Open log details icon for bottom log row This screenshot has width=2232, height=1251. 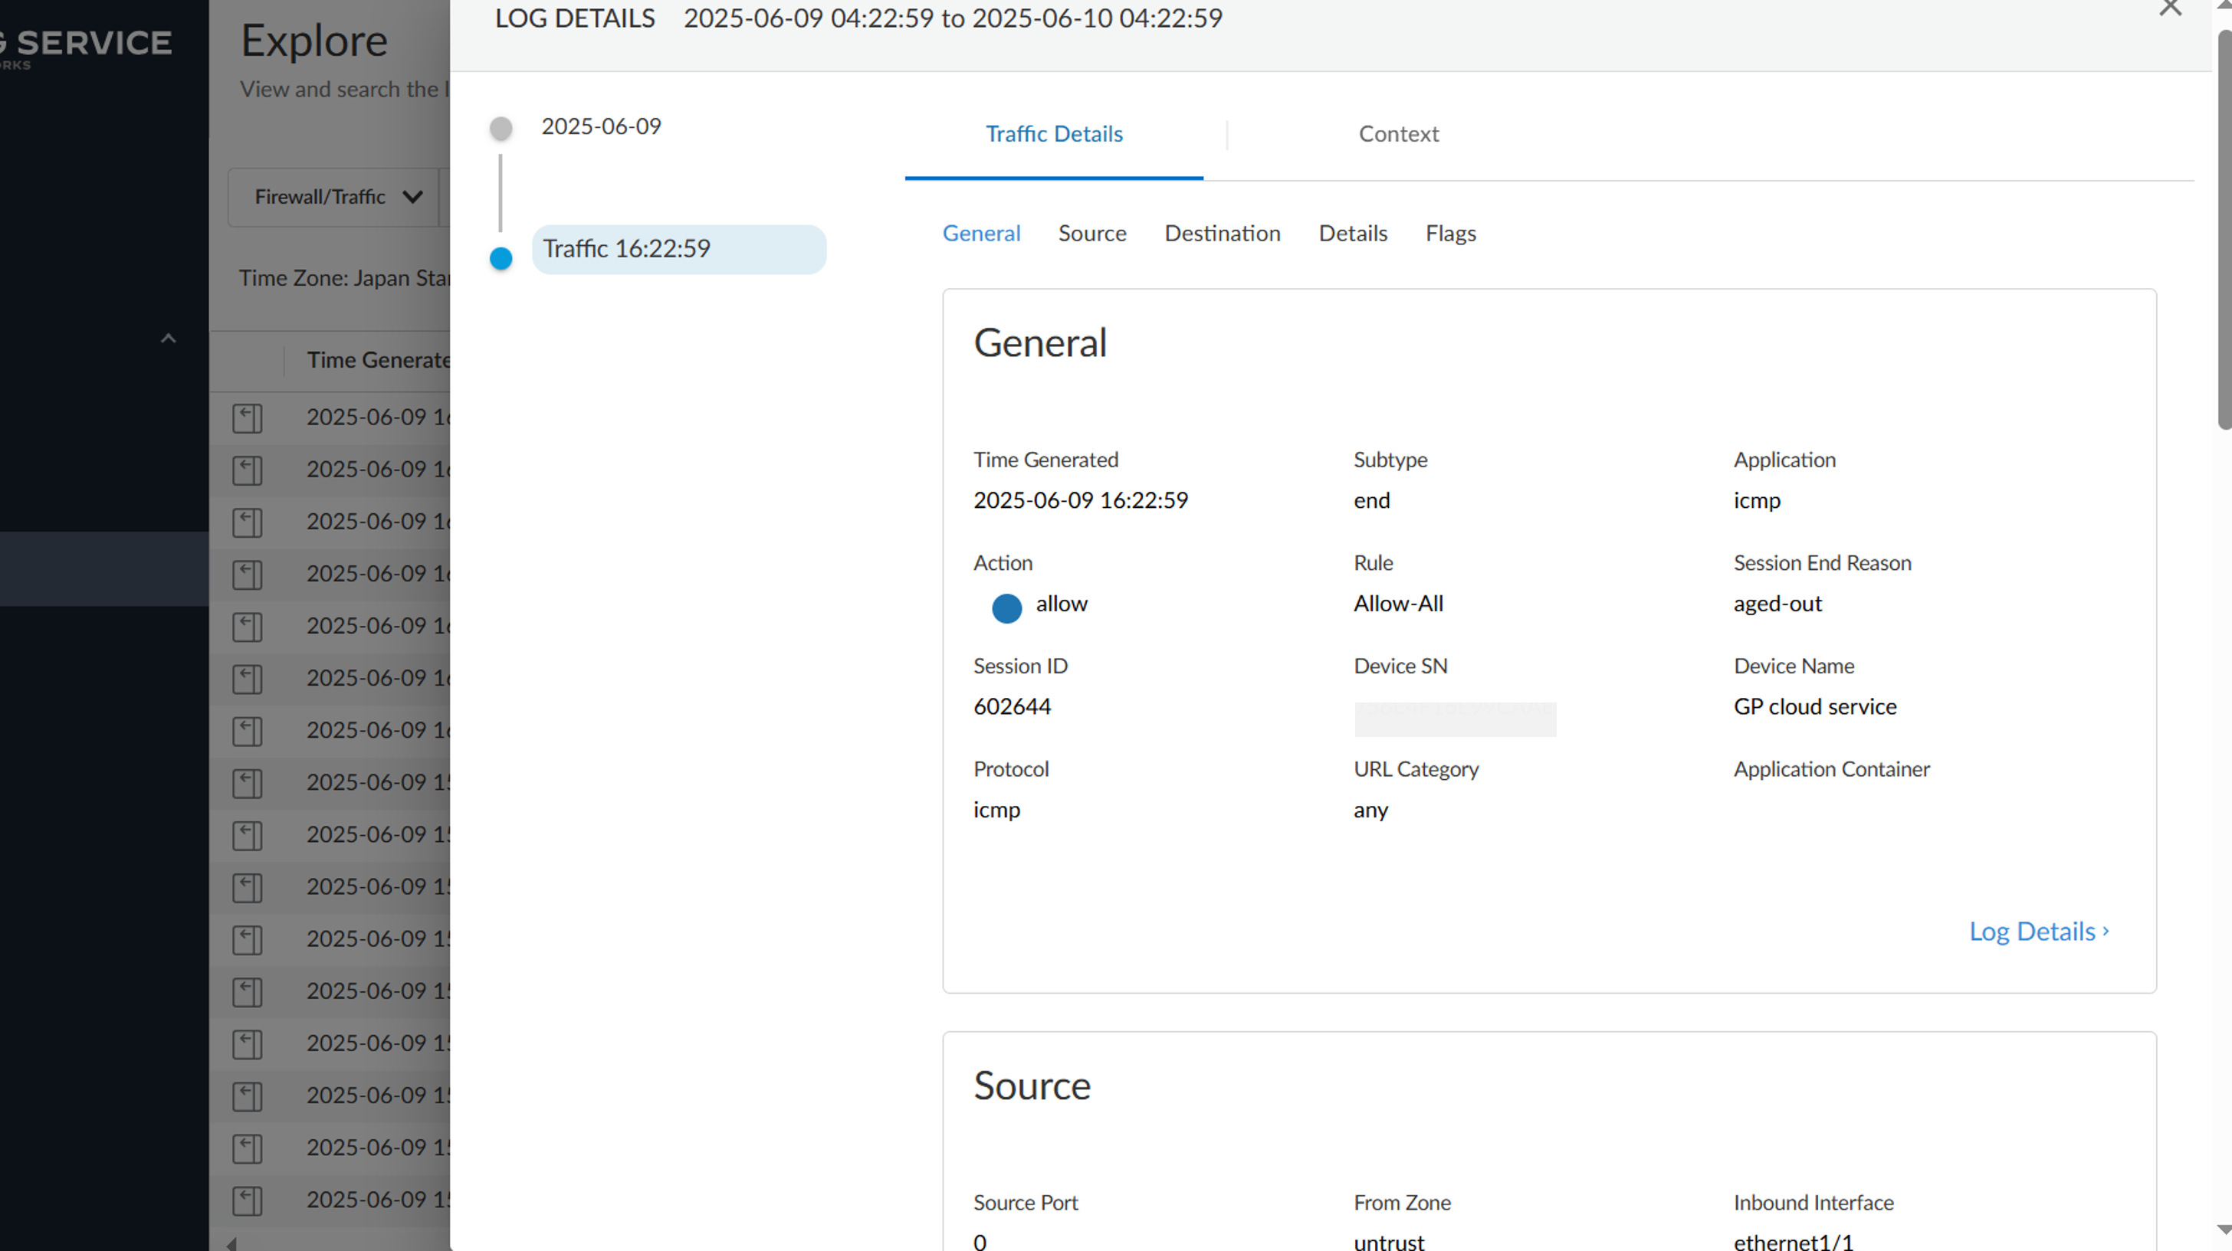(x=247, y=1200)
